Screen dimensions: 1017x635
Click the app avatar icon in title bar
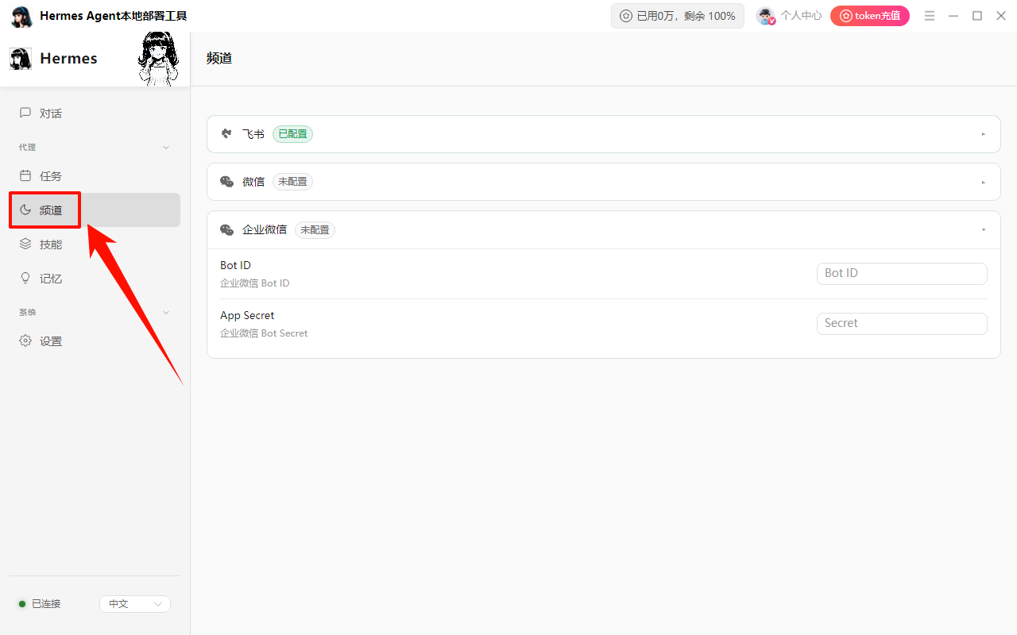[x=22, y=17]
